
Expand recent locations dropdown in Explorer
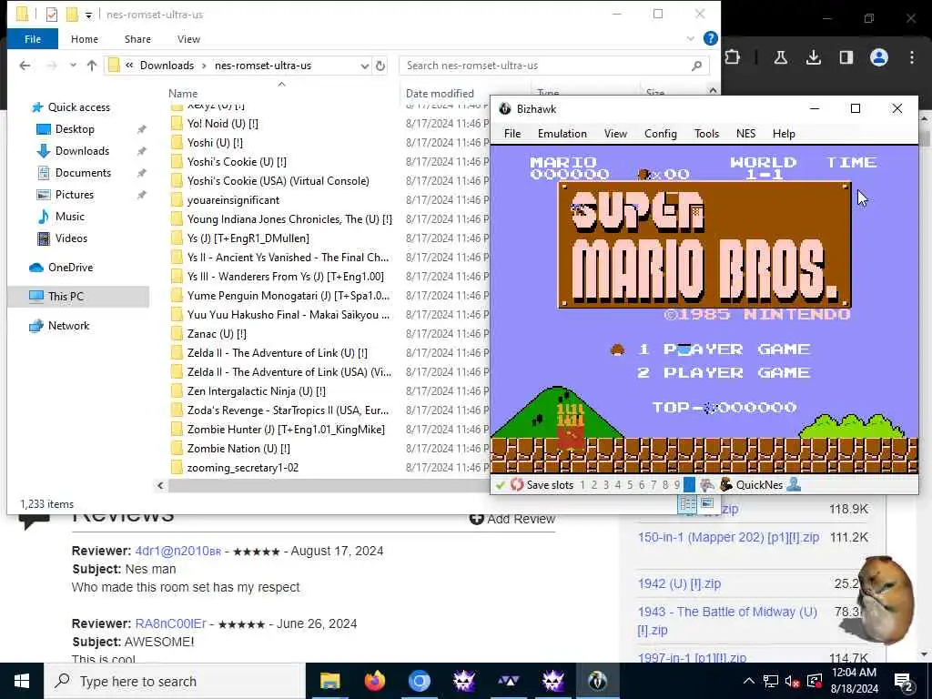point(73,66)
